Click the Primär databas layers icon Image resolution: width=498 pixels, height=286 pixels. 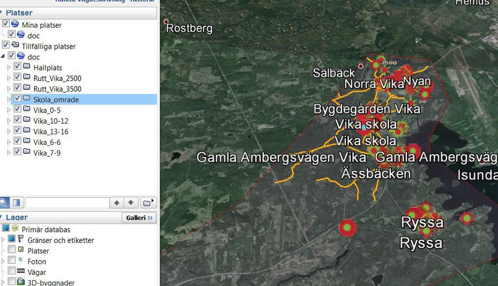click(x=15, y=228)
